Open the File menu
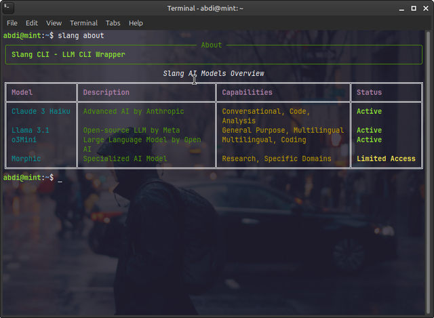Screen dimensions: 434x318 [x=12, y=22]
